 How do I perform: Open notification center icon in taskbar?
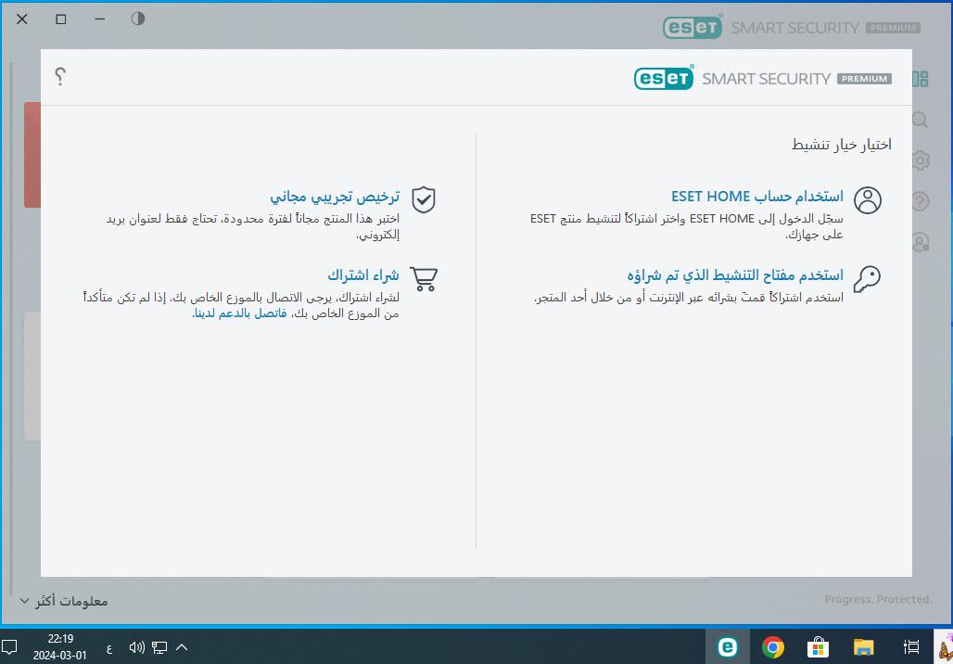(x=9, y=646)
